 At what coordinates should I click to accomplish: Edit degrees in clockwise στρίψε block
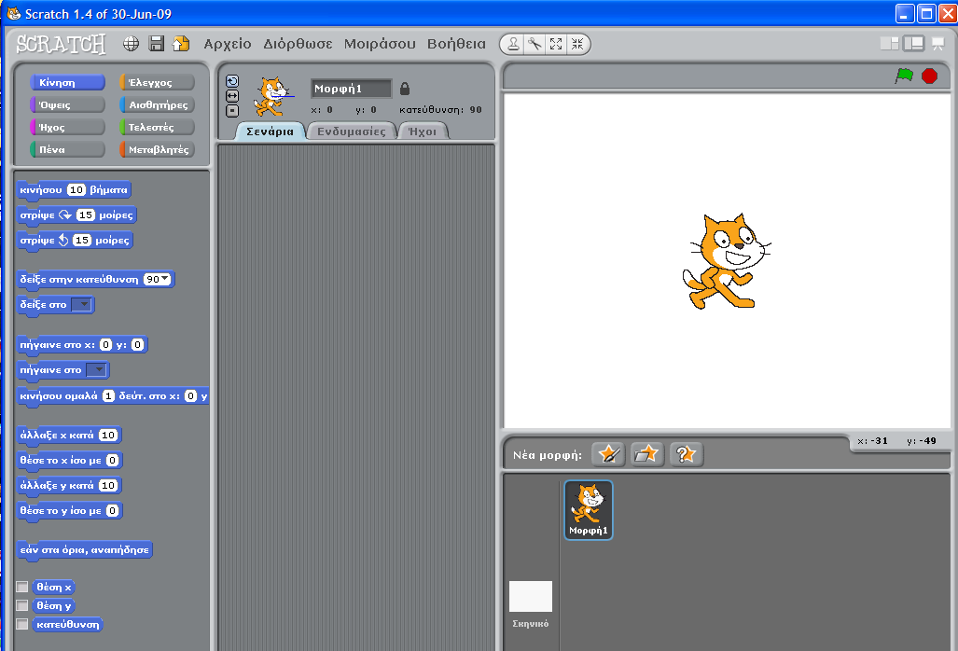[x=86, y=215]
